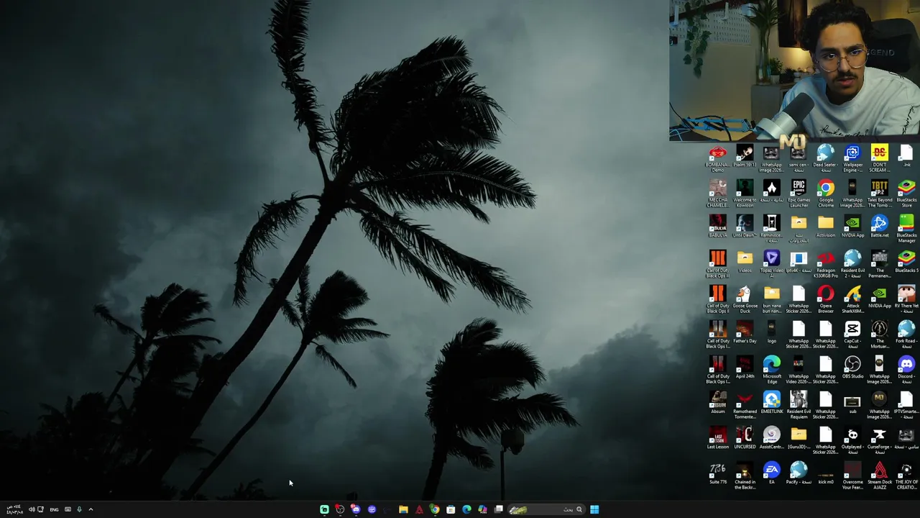Image resolution: width=920 pixels, height=518 pixels.
Task: Select the AssistCentral desktop icon
Action: [771, 438]
